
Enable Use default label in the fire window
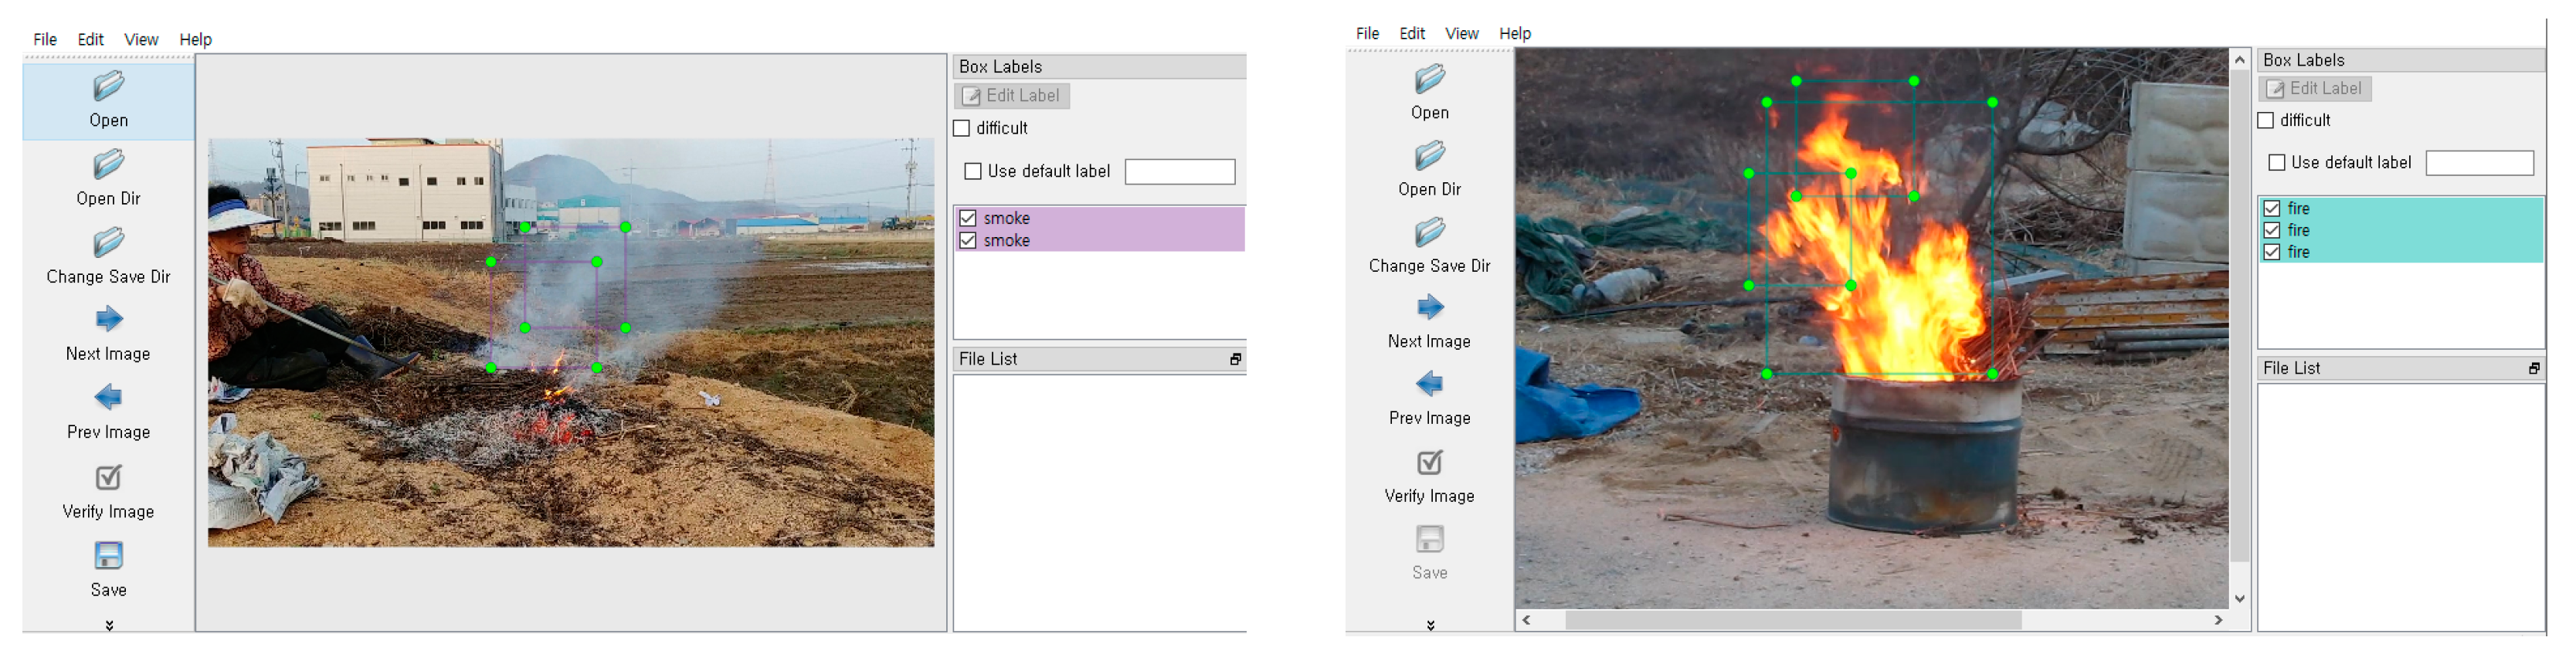point(2277,162)
